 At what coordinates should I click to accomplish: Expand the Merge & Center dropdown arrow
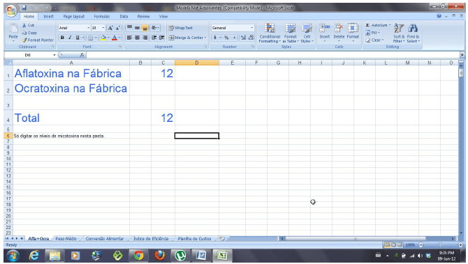(x=205, y=38)
